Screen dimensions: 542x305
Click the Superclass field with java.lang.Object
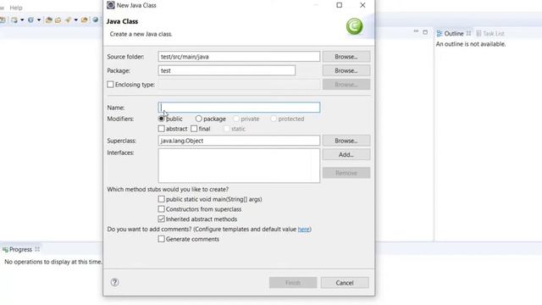[x=239, y=141]
